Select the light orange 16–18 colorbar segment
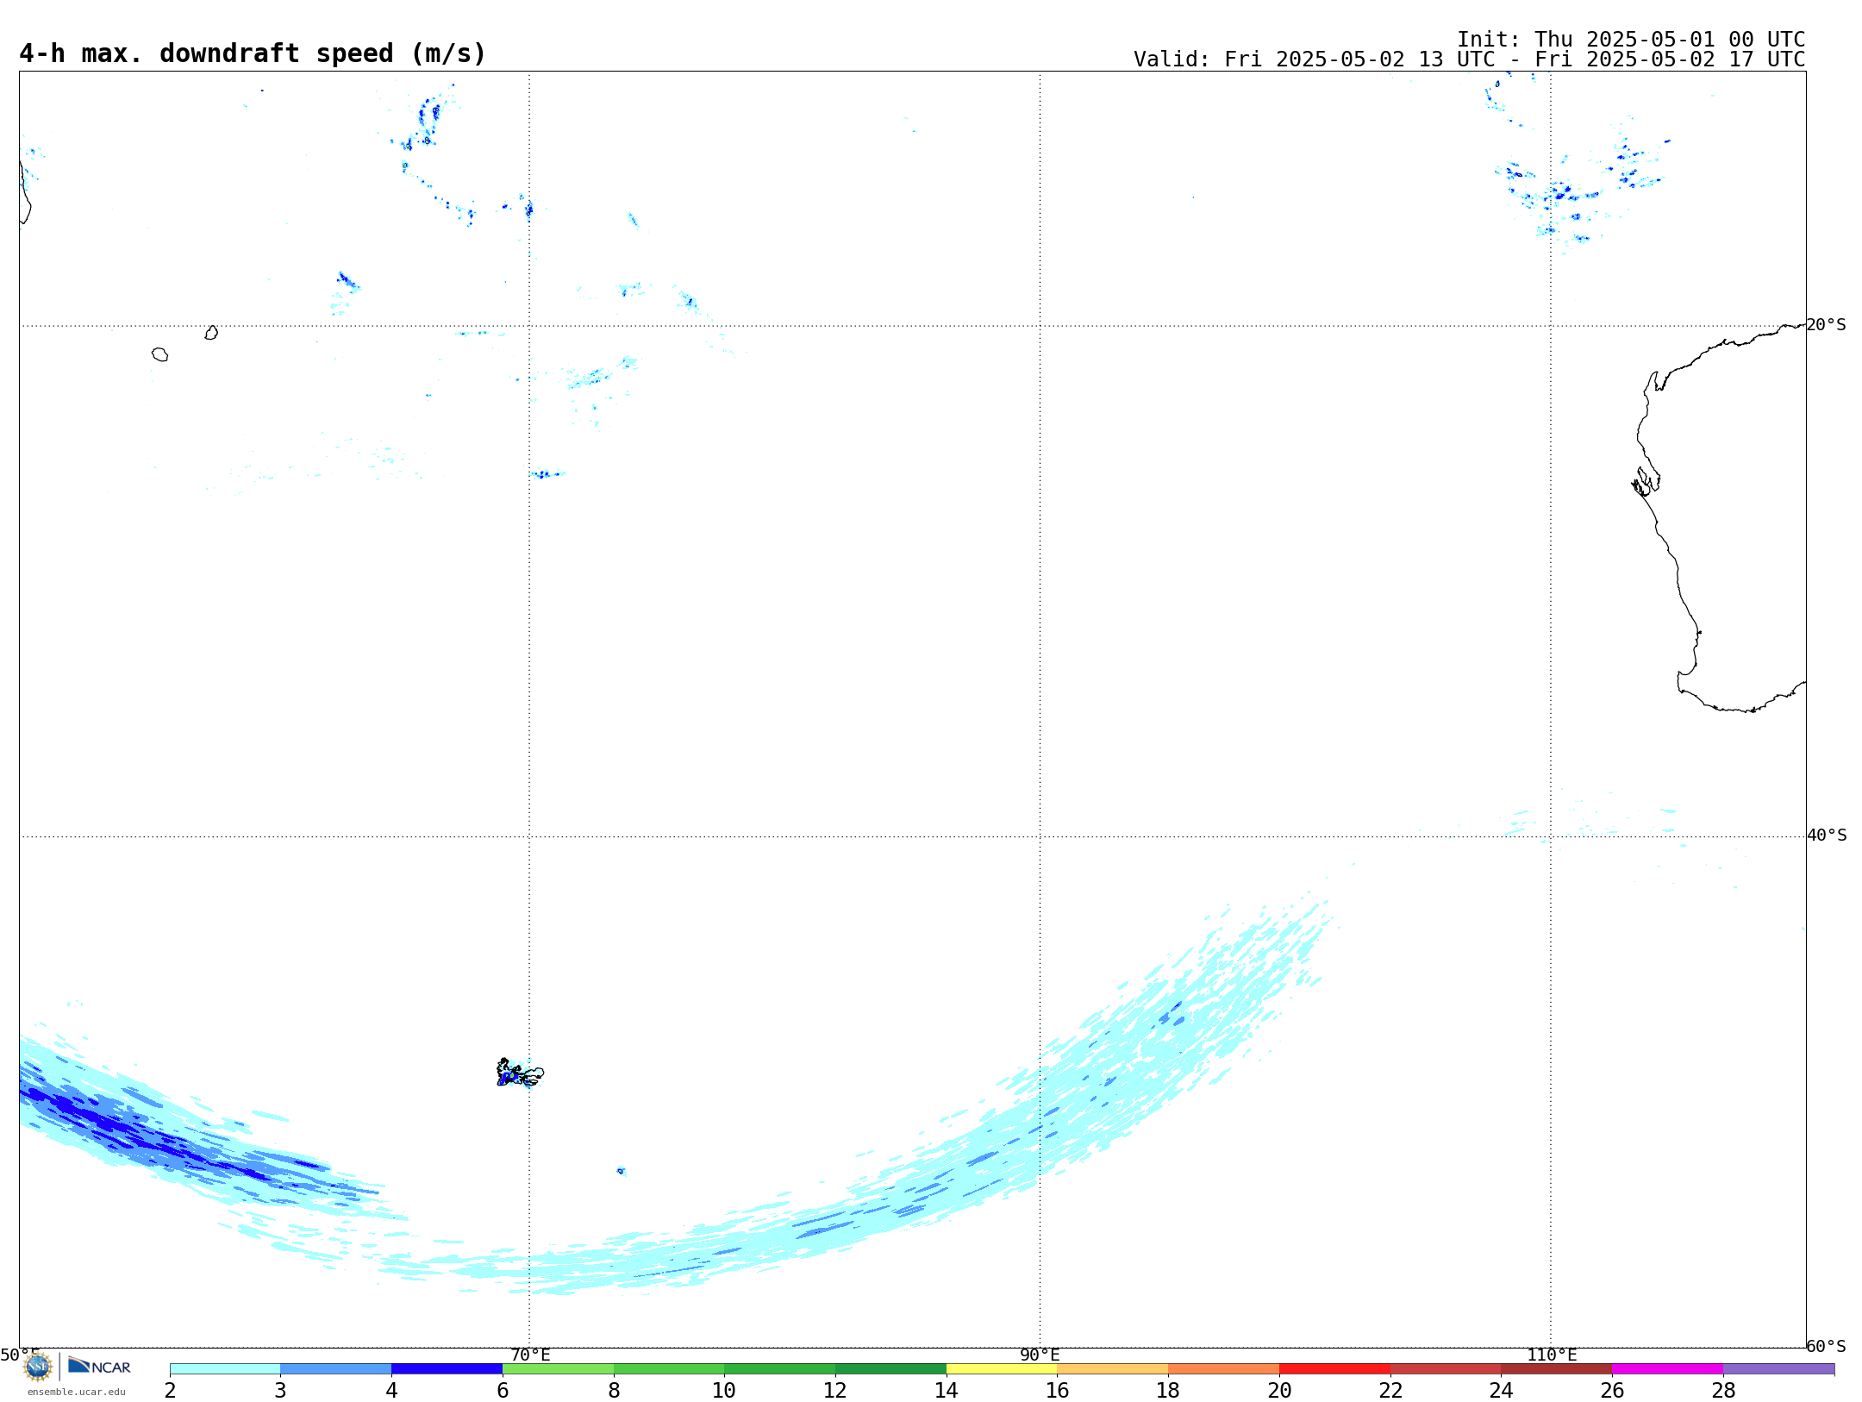The height and width of the screenshot is (1402, 1862). [1113, 1369]
